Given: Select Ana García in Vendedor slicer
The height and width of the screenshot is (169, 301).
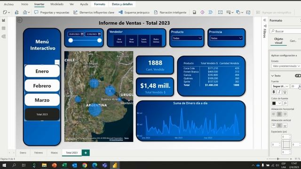Looking at the screenshot, I should (x=119, y=40).
